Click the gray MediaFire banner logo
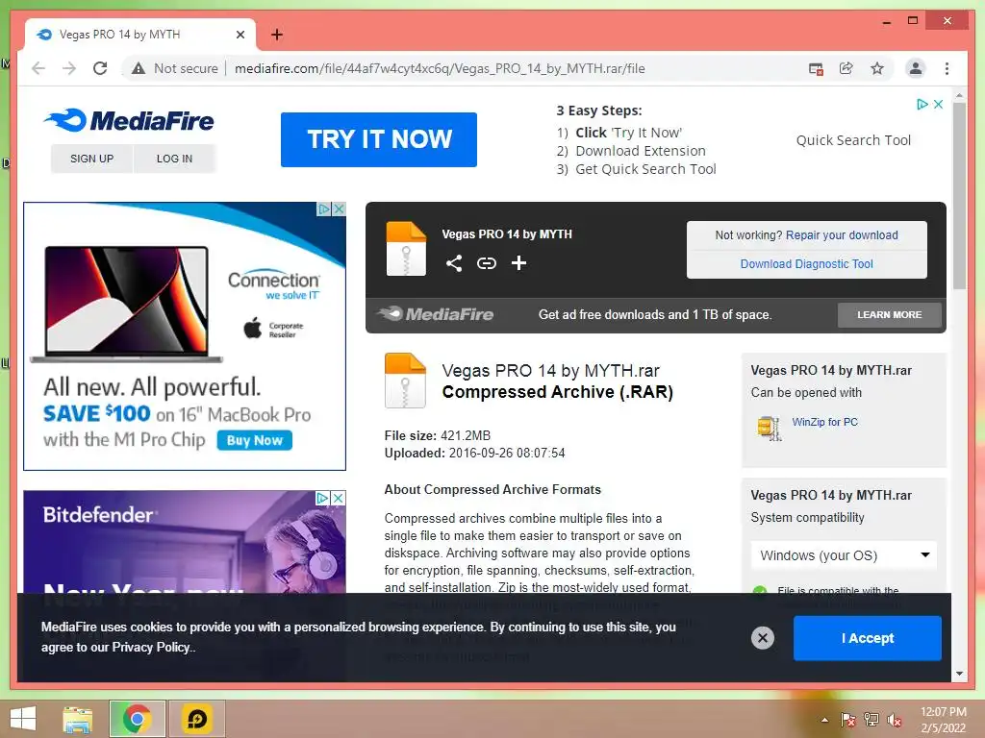985x738 pixels. tap(436, 314)
